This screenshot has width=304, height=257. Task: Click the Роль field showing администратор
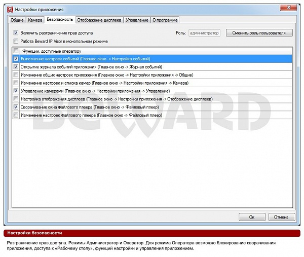[204, 33]
